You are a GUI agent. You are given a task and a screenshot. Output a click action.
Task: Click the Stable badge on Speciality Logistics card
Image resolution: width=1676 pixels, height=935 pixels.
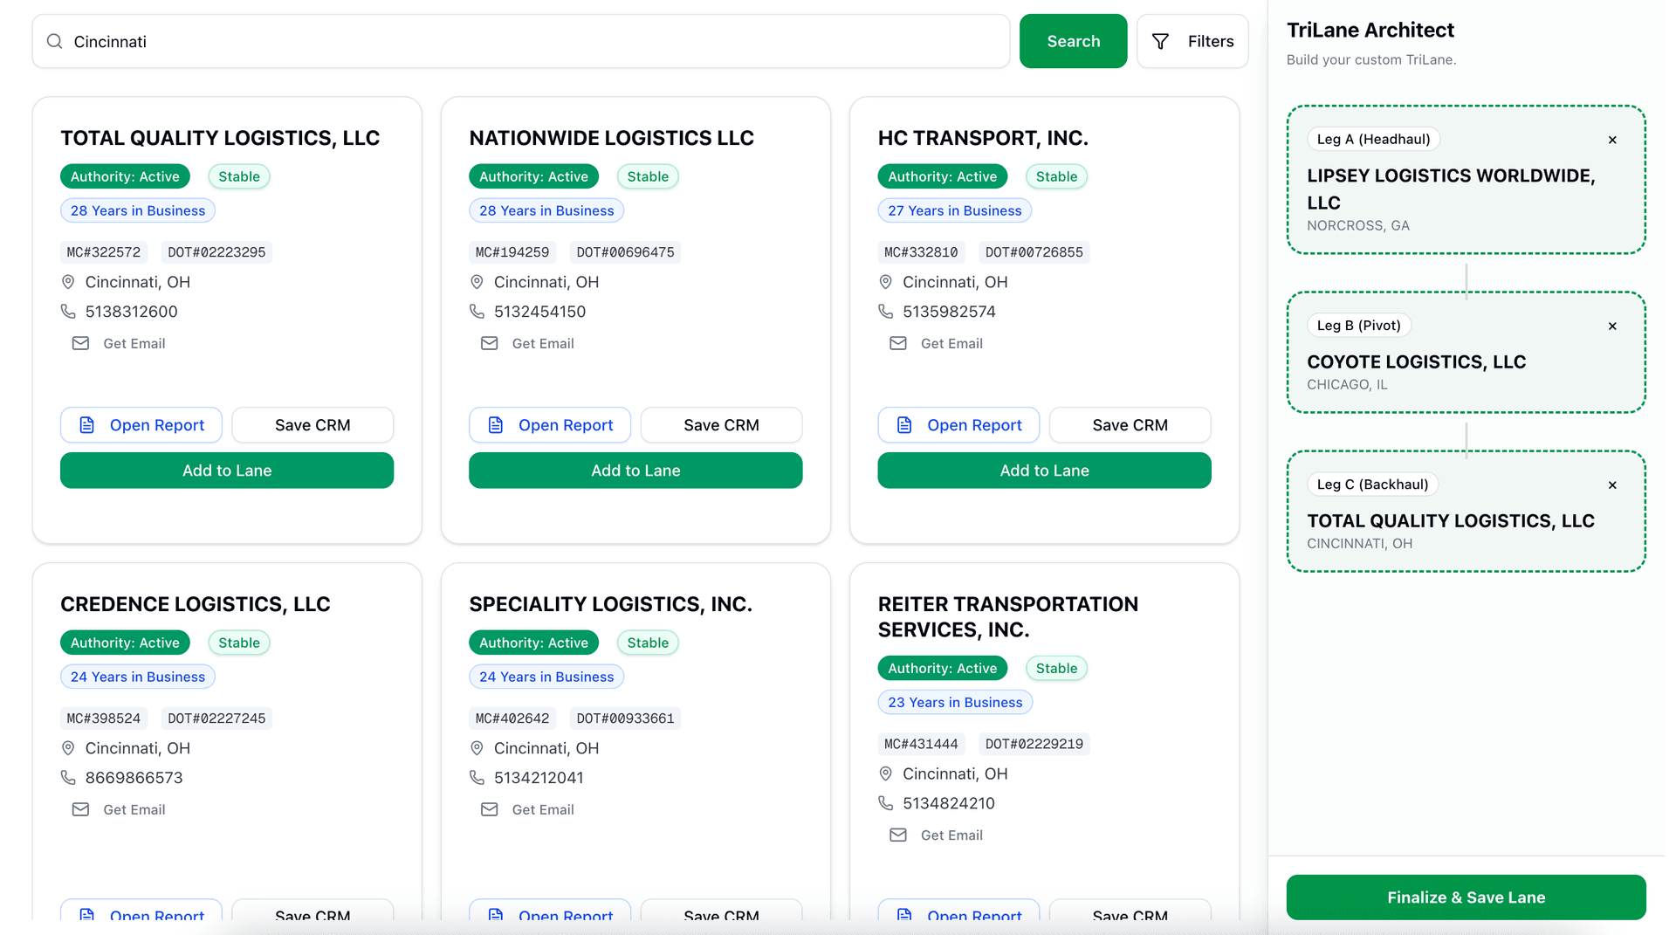point(647,643)
